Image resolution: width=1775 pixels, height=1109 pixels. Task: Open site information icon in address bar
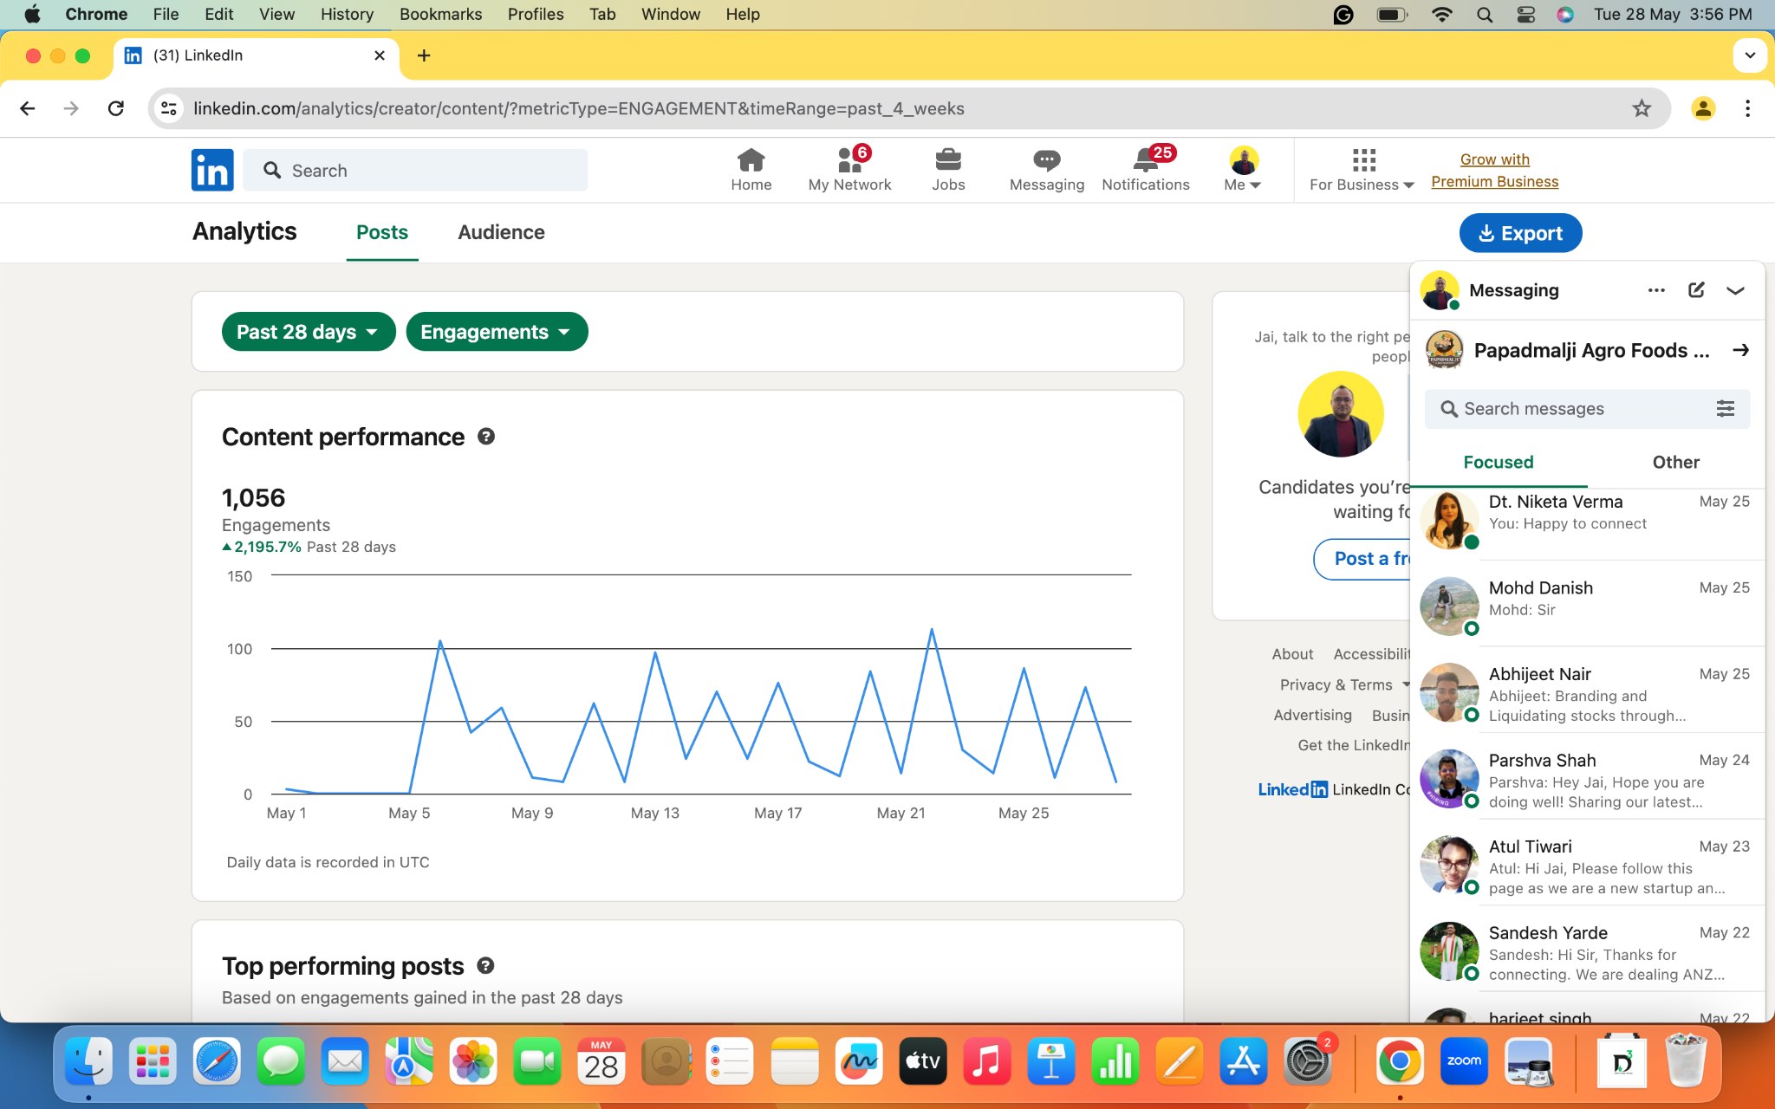pyautogui.click(x=169, y=108)
